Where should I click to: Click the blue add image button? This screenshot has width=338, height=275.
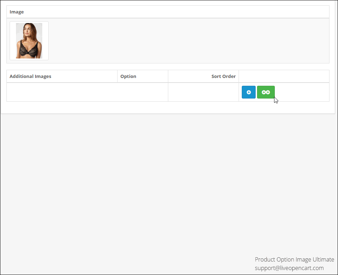tap(249, 92)
